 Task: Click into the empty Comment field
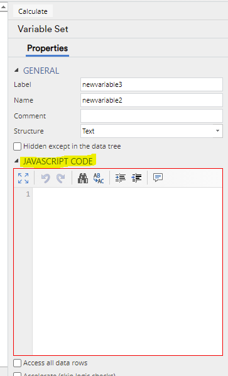[x=151, y=116]
